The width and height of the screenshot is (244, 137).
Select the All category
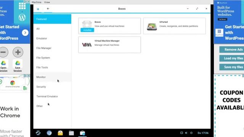[52, 29]
